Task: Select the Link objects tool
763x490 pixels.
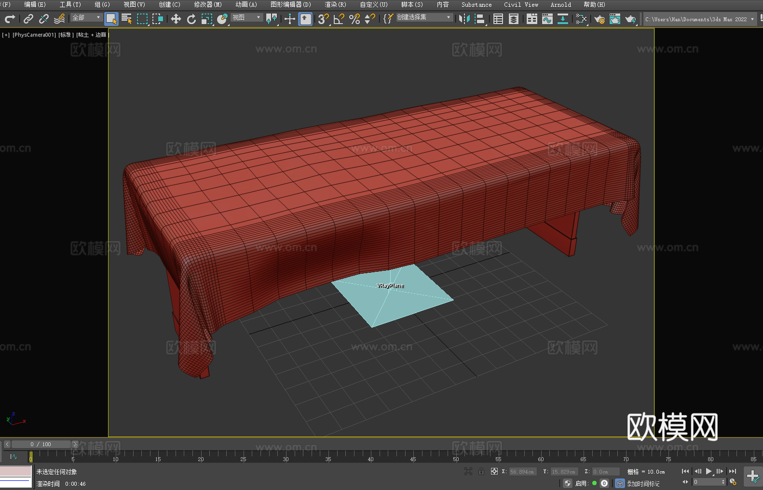Action: point(28,19)
